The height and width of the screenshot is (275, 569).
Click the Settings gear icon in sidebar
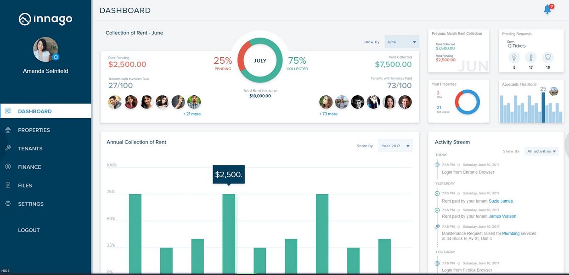point(8,203)
